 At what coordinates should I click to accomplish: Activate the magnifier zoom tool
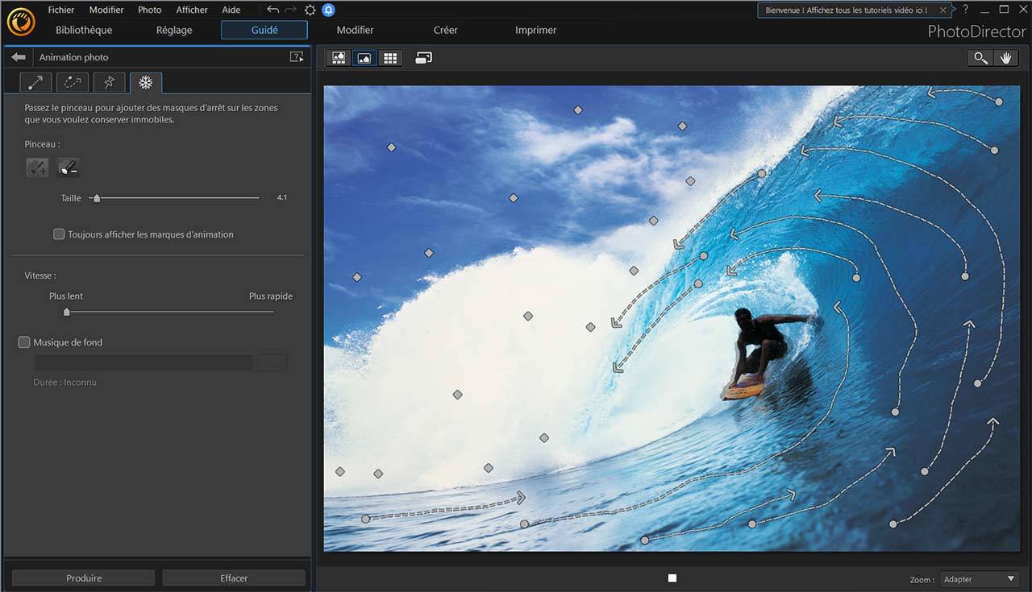(x=980, y=58)
